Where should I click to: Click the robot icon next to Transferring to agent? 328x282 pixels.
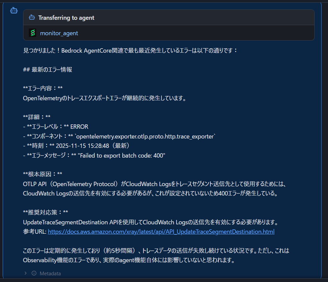click(x=32, y=17)
